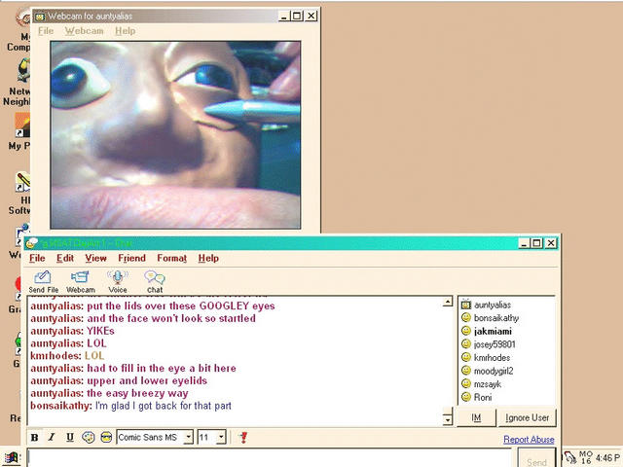Click the Send button

tap(536, 460)
